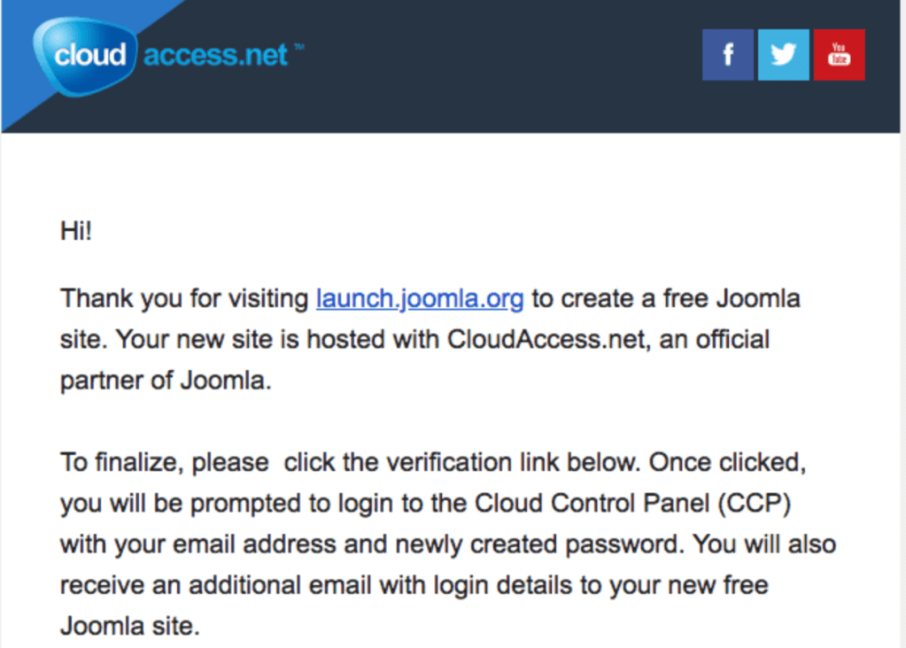
Task: Click the "Cloud Control Panel (CCP)" text
Action: point(632,503)
